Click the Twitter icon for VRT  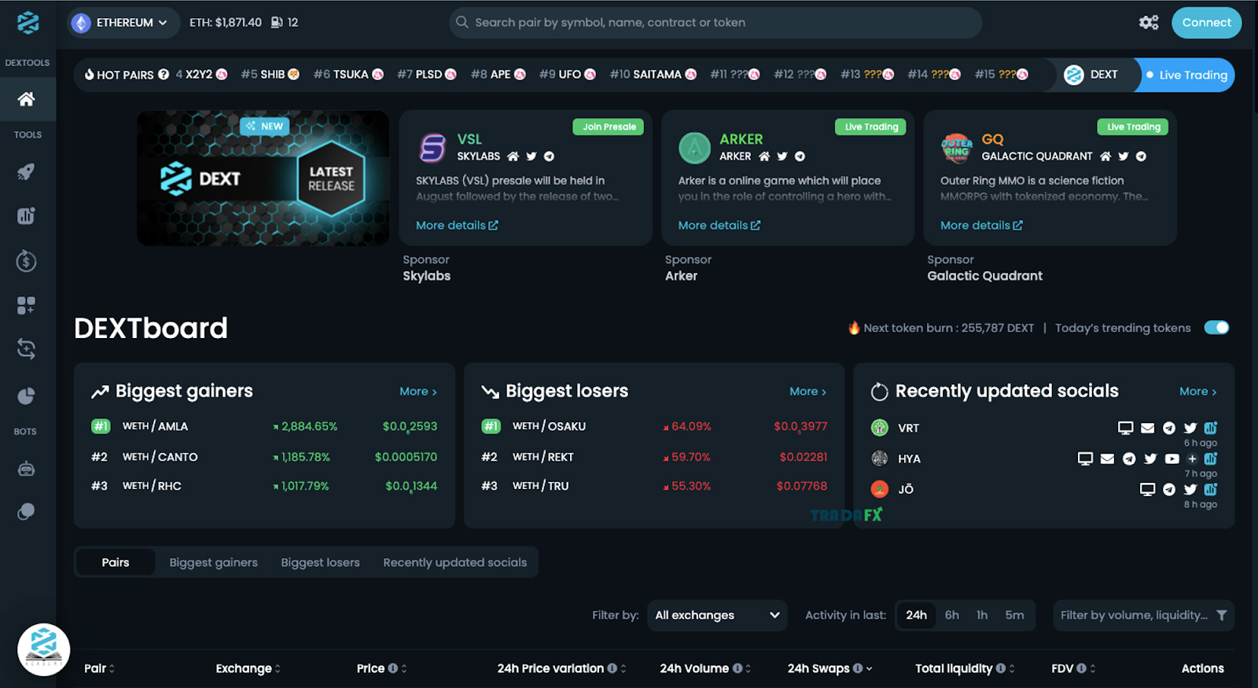pyautogui.click(x=1190, y=428)
